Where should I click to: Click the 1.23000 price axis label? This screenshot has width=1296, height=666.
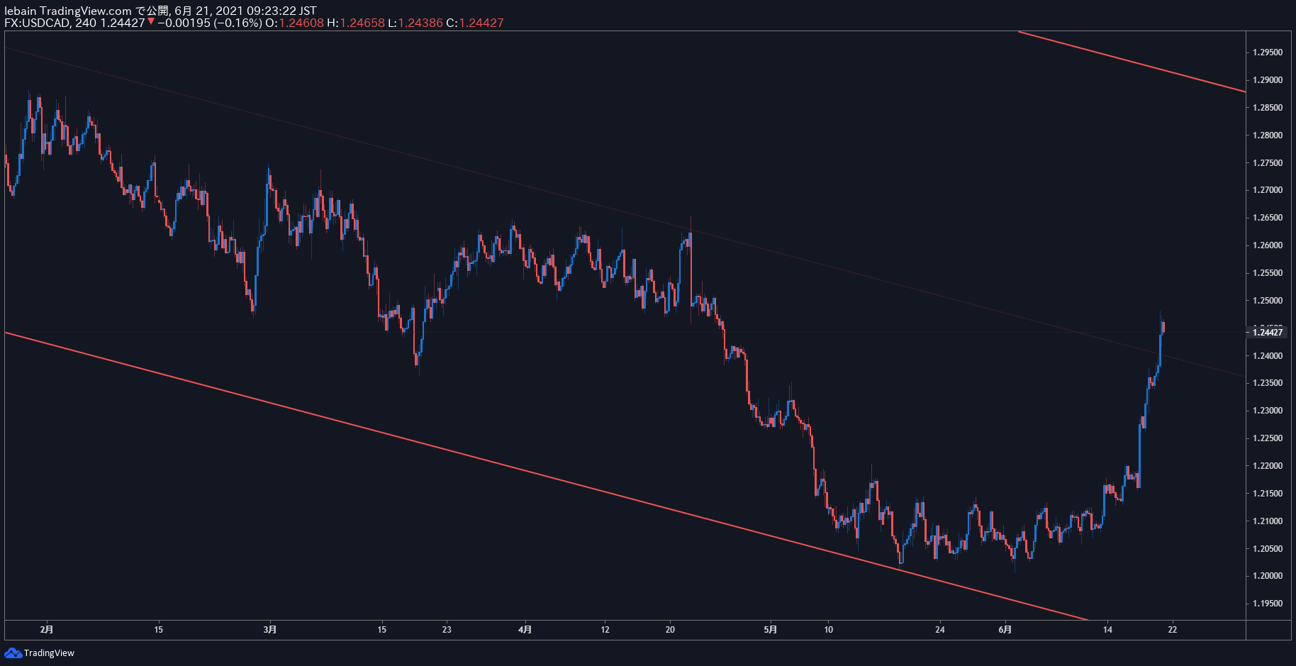[x=1268, y=411]
